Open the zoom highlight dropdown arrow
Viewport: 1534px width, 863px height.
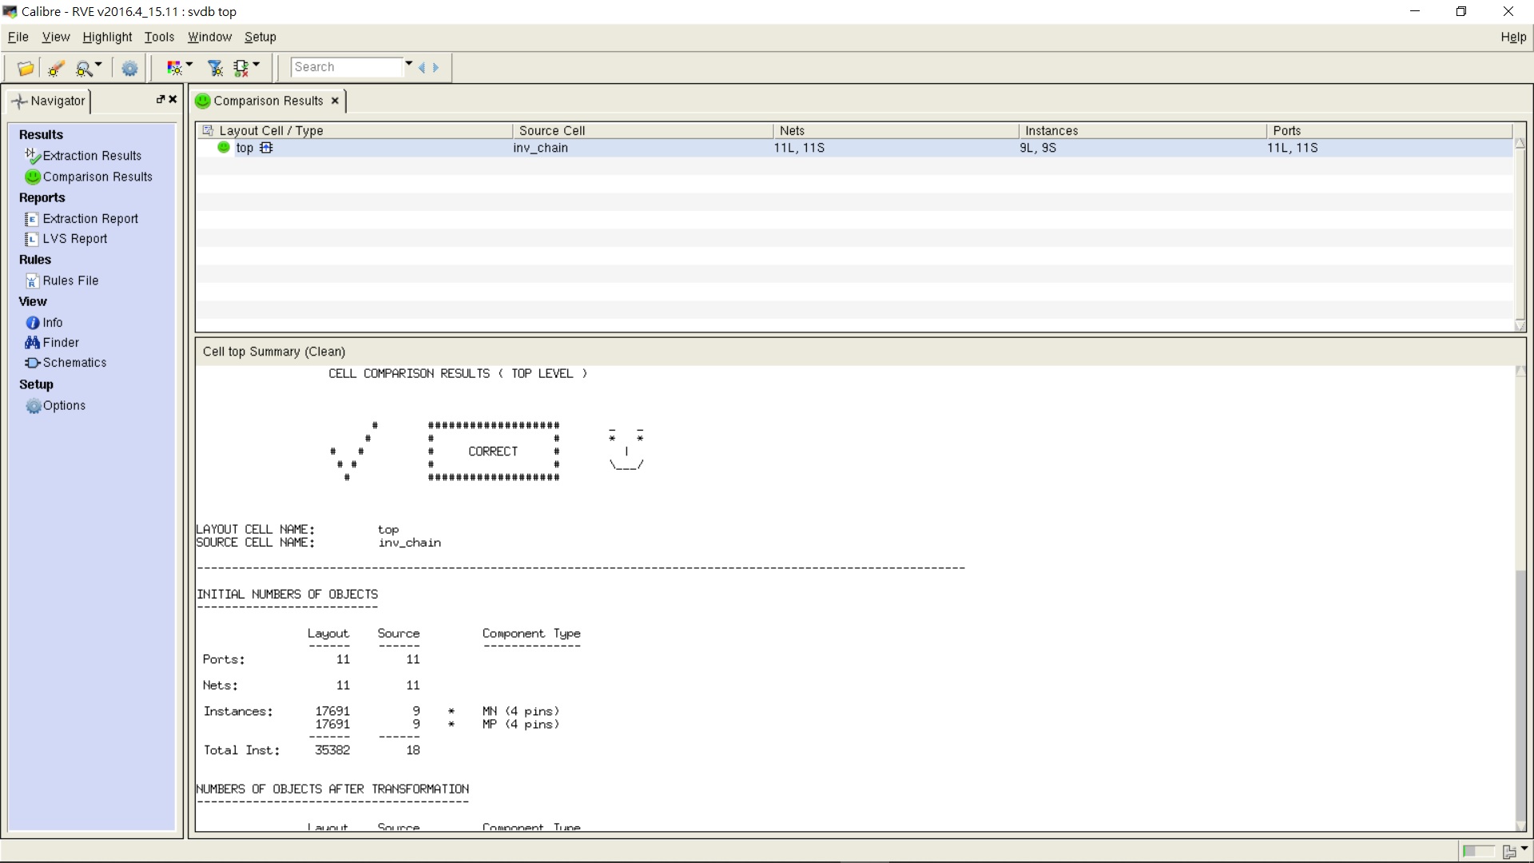(98, 65)
